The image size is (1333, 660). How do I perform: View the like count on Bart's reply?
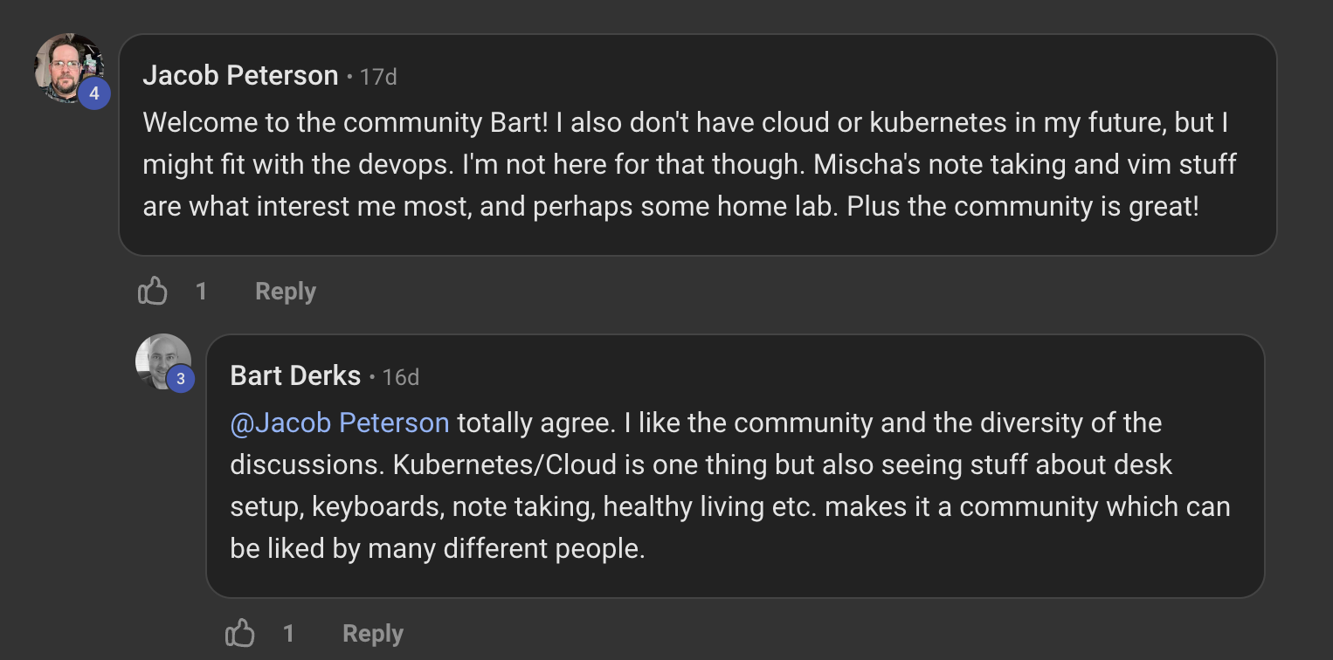[x=288, y=634]
